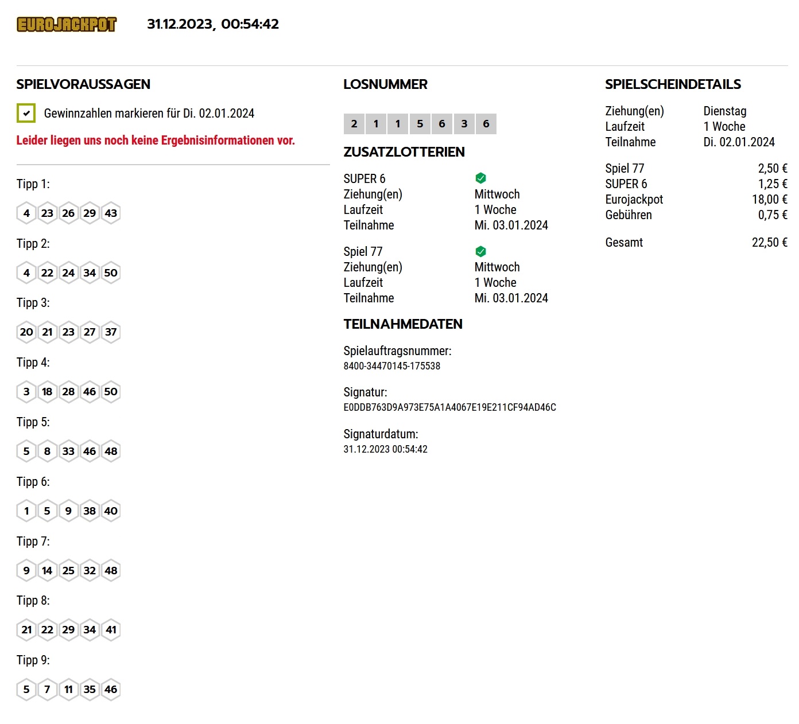
Task: Click the Eurojackpot price 18,00 €
Action: coord(770,200)
